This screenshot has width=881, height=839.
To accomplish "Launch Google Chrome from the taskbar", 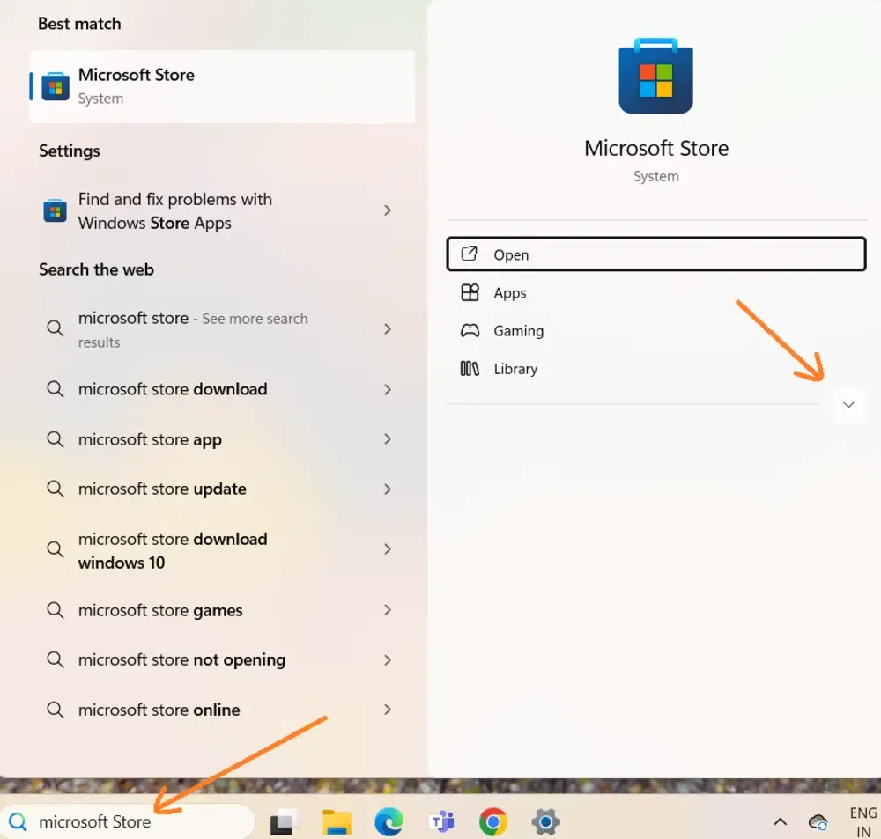I will pyautogui.click(x=493, y=822).
